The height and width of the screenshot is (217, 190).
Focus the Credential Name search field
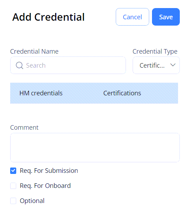[68, 65]
